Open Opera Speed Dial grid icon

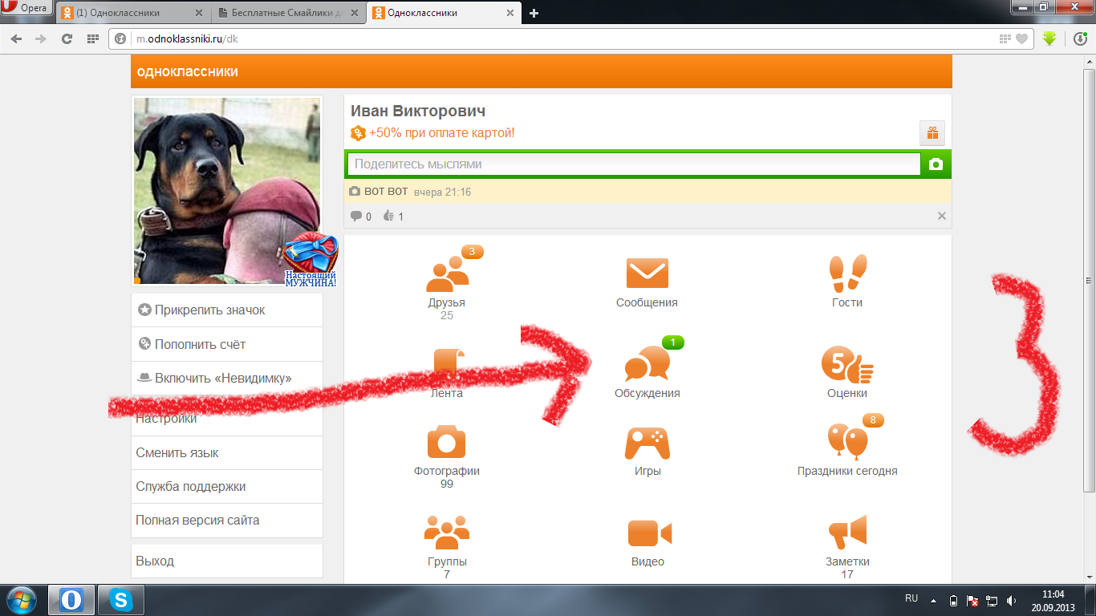click(x=93, y=38)
